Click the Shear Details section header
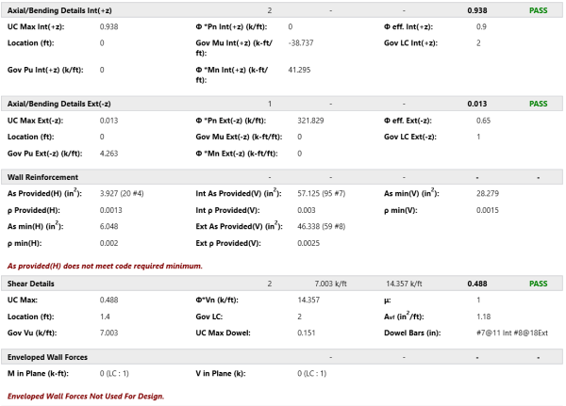Viewport: 566px width, 406px height. pyautogui.click(x=31, y=283)
